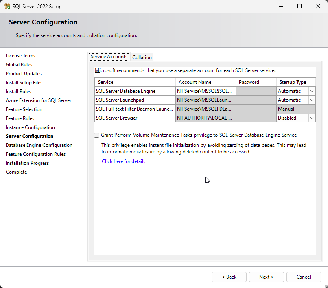Click Account Name cell for Database Engine
This screenshot has height=288, width=328.
(205, 91)
